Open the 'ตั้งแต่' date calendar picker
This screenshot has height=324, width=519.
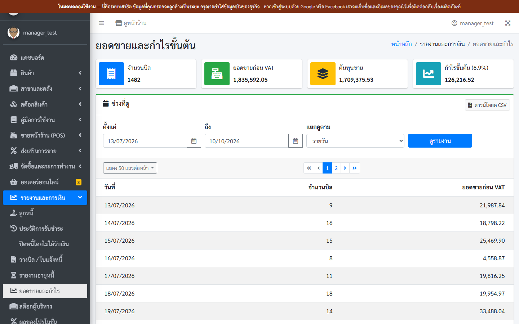[194, 141]
